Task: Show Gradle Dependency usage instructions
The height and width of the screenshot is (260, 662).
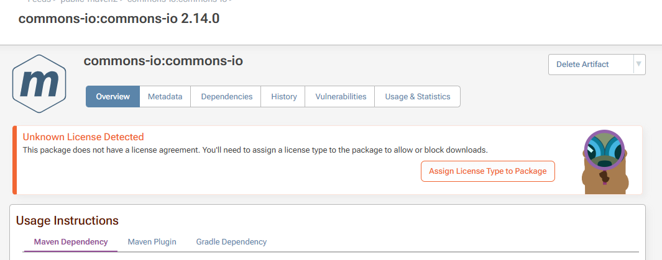Action: [231, 242]
